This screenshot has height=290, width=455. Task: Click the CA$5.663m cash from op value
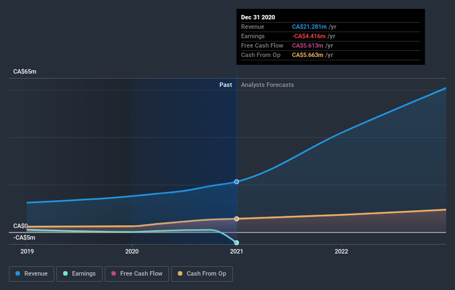pos(307,55)
